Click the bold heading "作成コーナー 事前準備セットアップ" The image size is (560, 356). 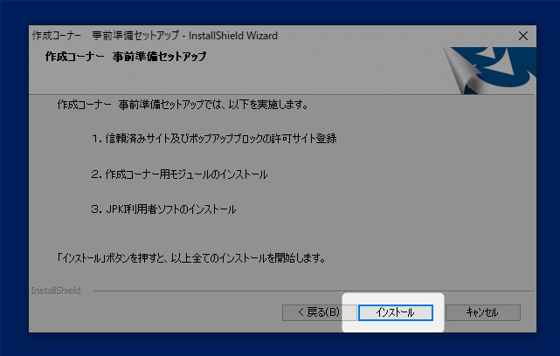point(126,57)
